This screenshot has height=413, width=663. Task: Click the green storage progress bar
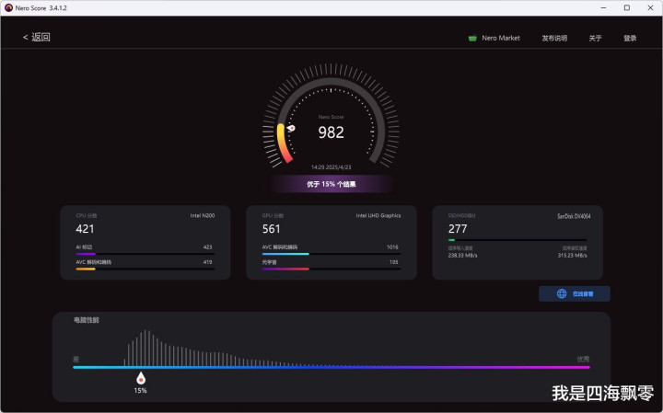[518, 240]
